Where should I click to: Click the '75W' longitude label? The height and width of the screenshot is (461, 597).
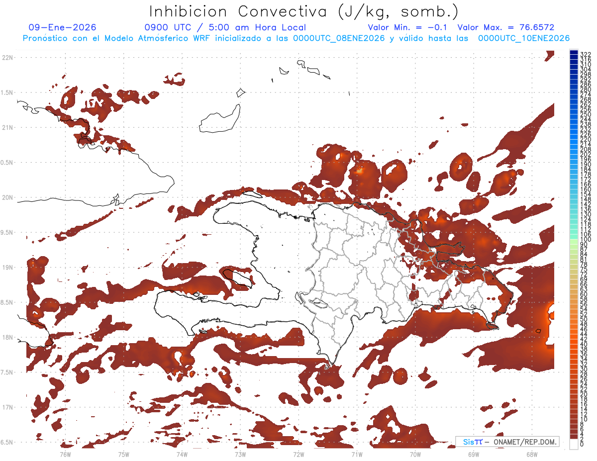click(123, 454)
